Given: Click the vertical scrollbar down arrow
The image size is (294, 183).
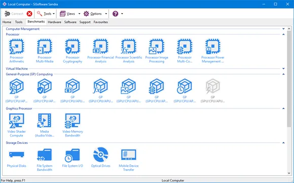Looking at the screenshot, I should [289, 173].
